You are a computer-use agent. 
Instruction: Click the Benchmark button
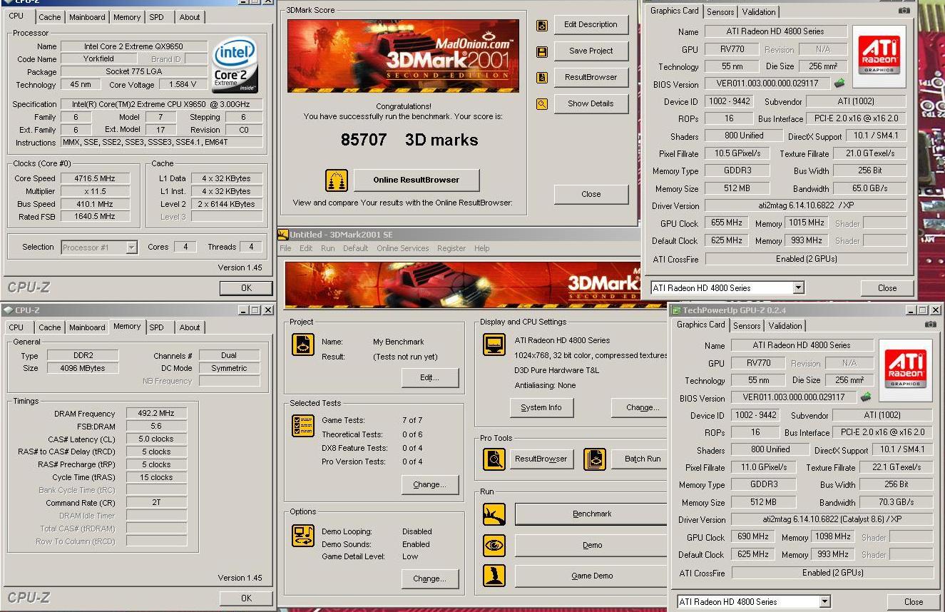coord(593,514)
